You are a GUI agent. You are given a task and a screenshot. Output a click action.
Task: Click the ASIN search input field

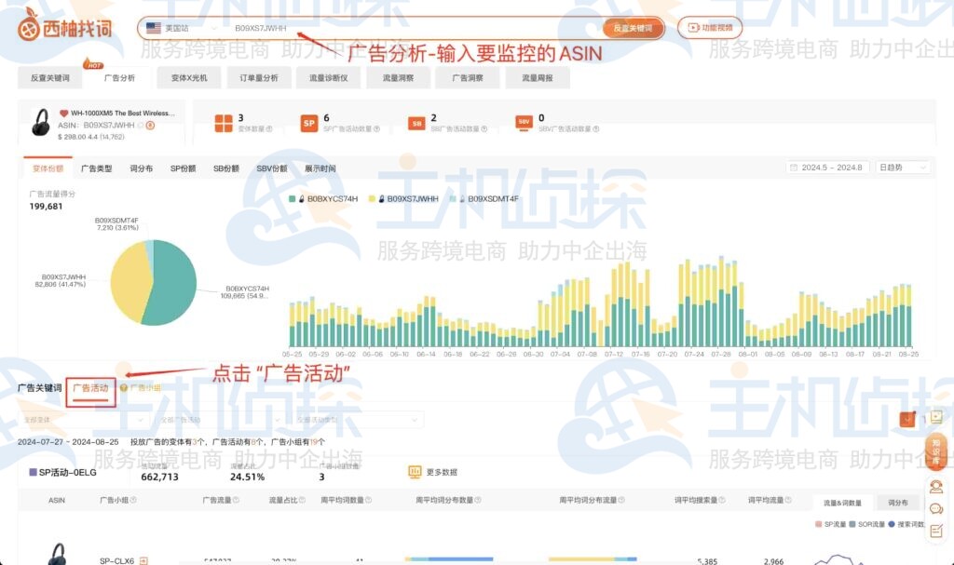pyautogui.click(x=373, y=28)
